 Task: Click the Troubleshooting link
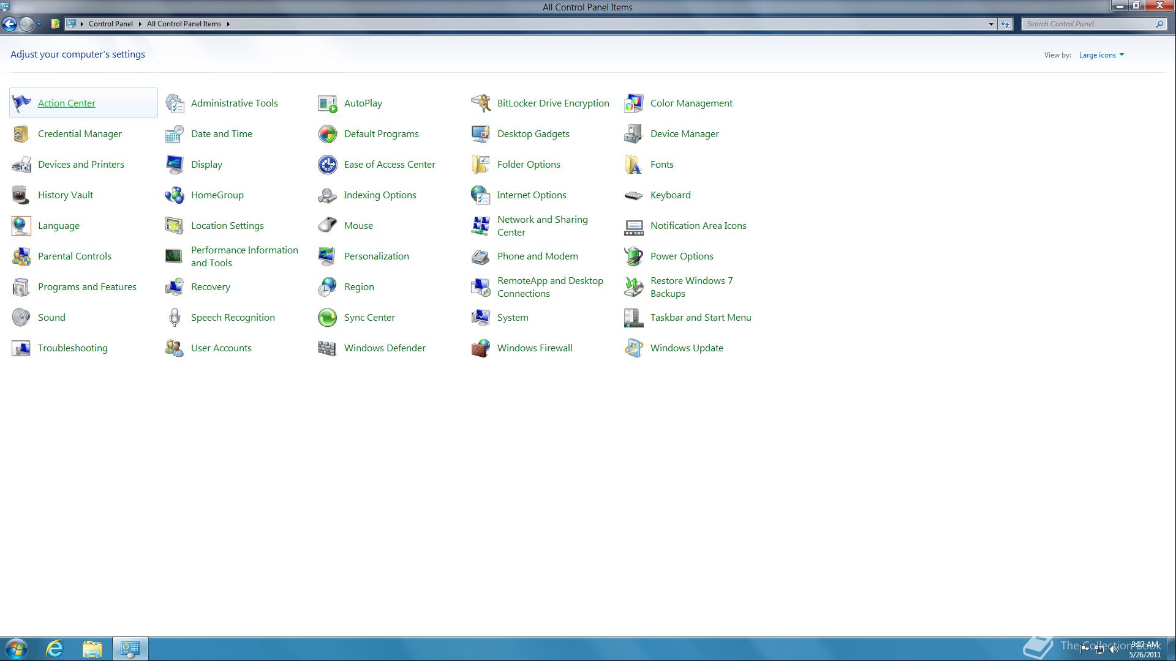(x=73, y=348)
